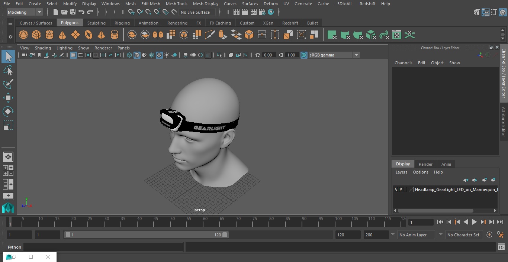Toggle P playback of the Headlamp layer

pos(401,190)
